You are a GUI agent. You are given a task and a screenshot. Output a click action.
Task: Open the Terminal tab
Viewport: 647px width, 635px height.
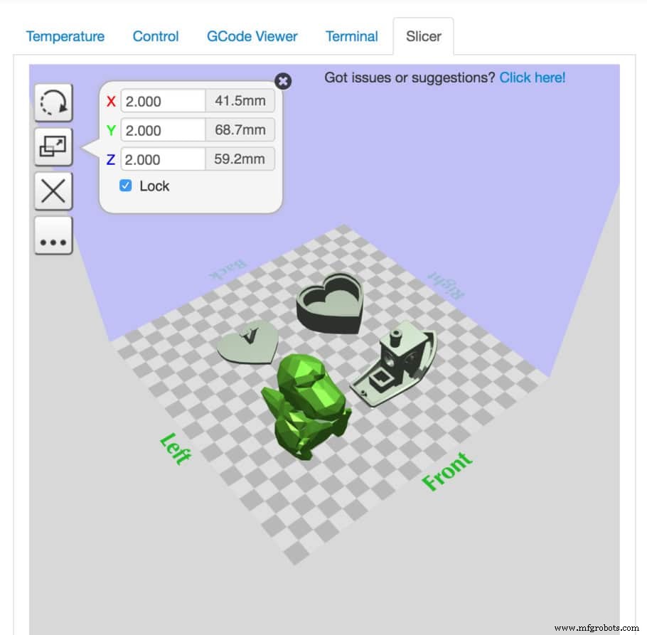(x=351, y=36)
